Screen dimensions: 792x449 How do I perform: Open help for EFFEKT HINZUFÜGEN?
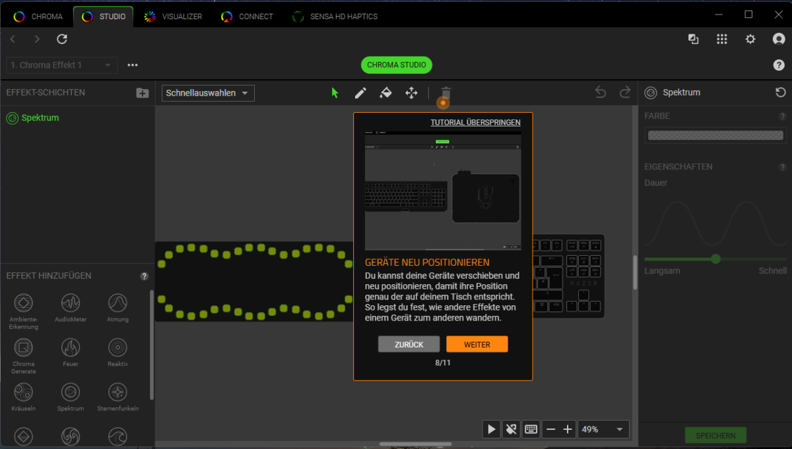145,276
